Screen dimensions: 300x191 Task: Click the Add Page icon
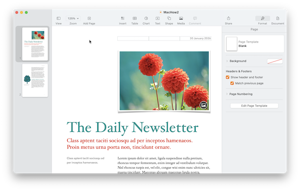(89, 18)
